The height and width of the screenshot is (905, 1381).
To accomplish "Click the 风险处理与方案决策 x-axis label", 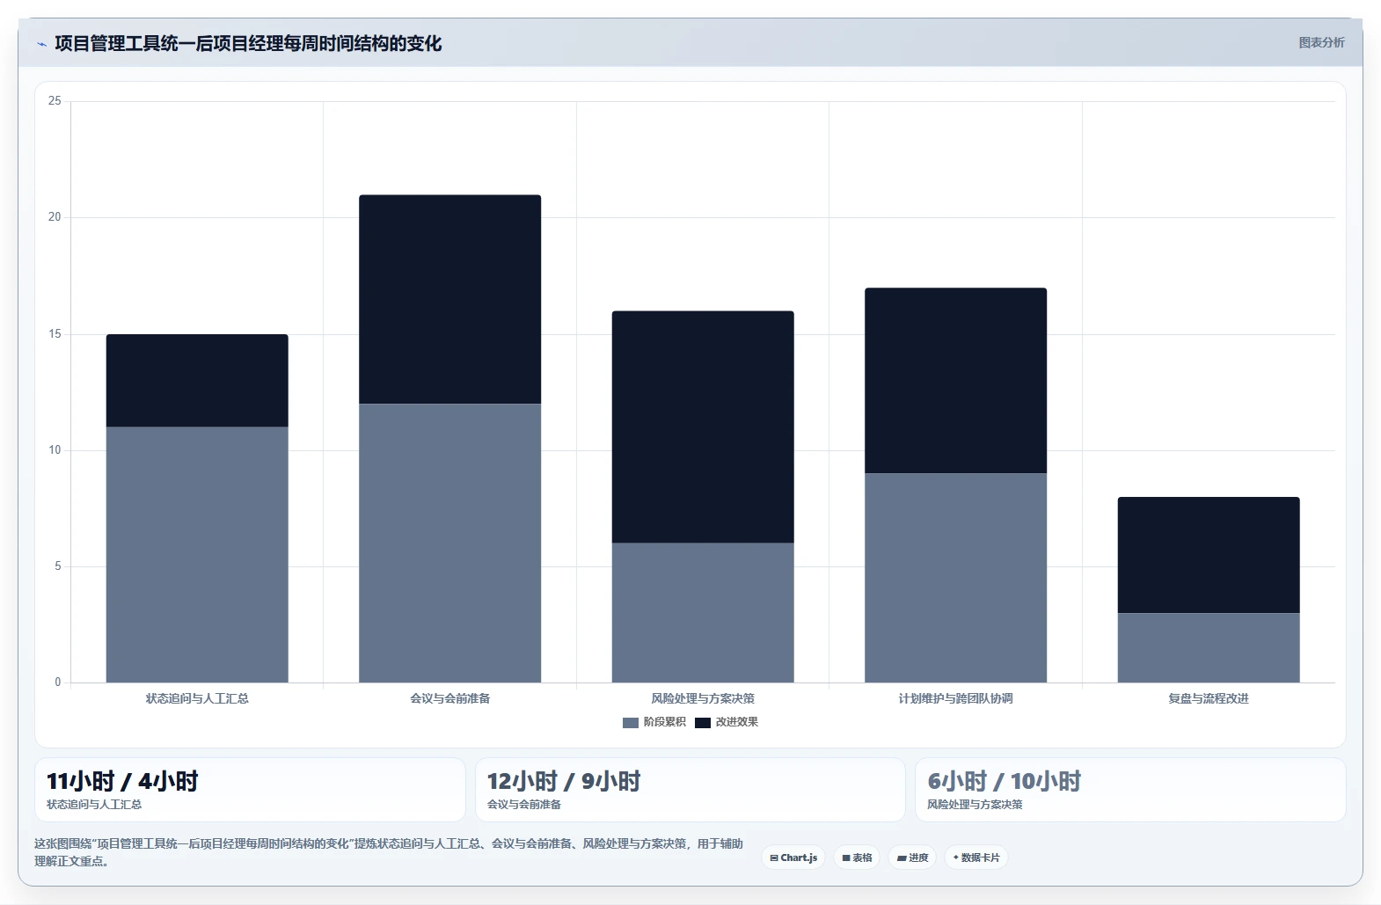I will (x=703, y=698).
